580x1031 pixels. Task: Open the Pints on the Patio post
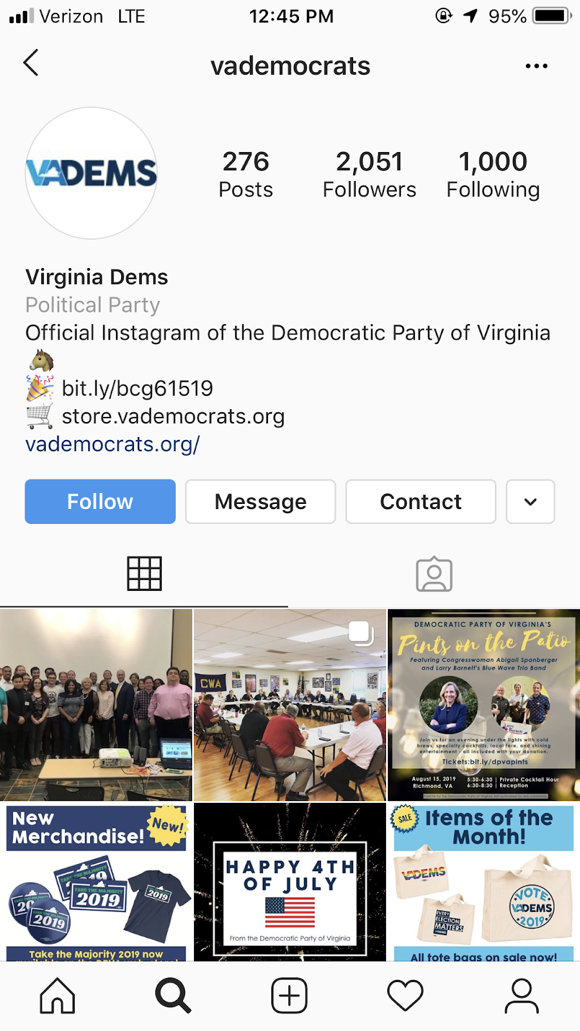(484, 705)
